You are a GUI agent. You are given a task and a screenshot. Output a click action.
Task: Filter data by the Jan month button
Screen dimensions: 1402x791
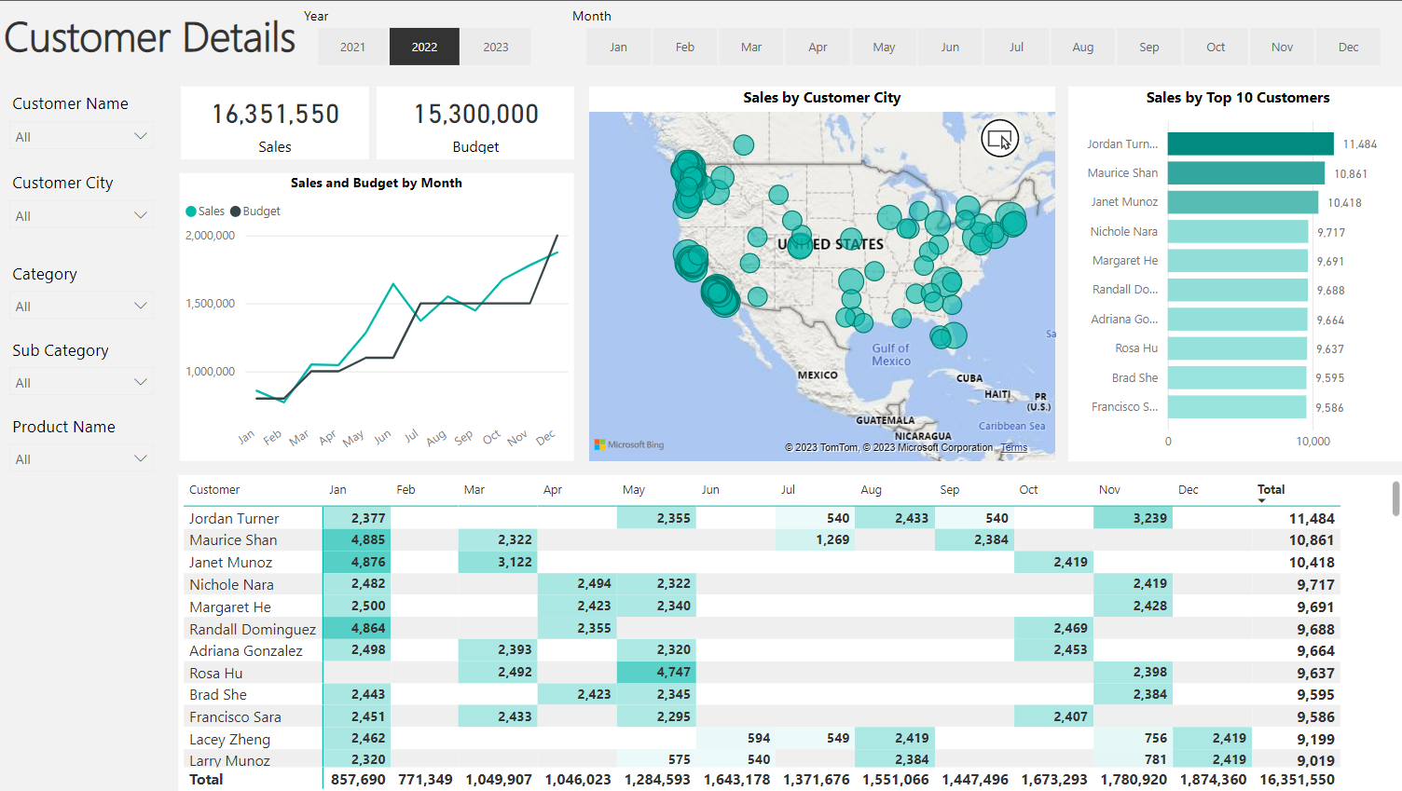[x=618, y=46]
